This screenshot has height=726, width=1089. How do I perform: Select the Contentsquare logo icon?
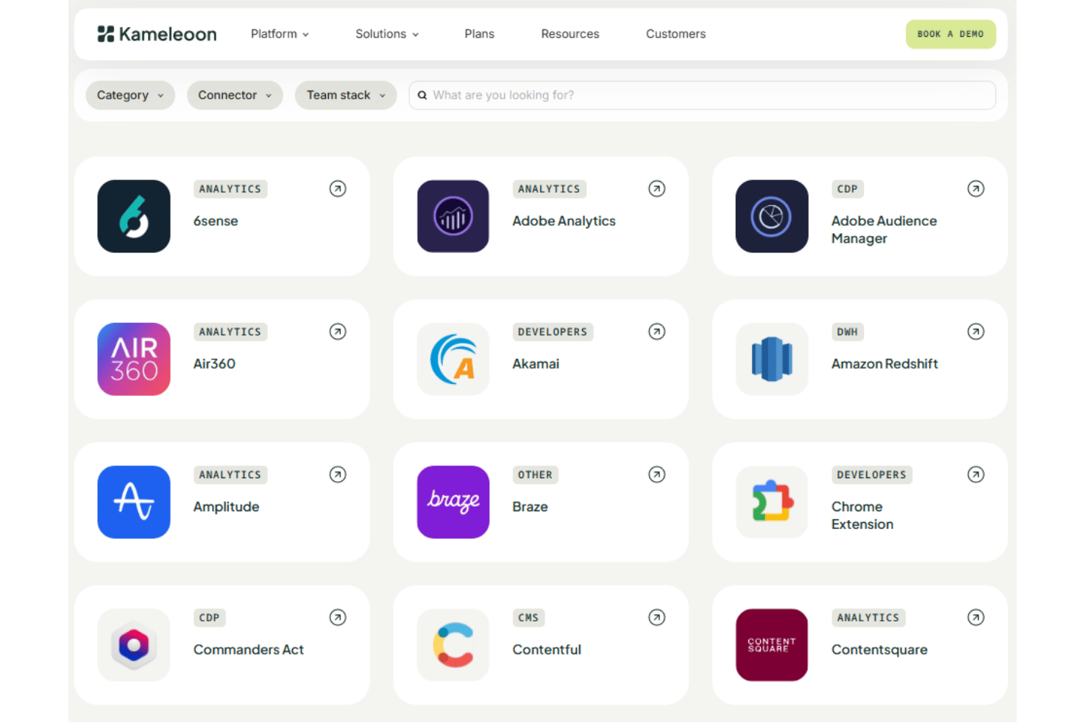[772, 645]
